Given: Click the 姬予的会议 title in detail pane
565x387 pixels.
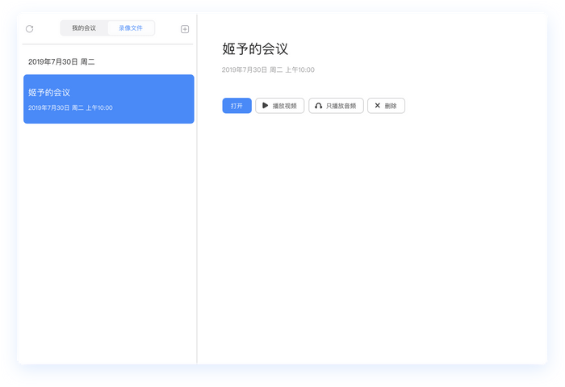Looking at the screenshot, I should (255, 48).
